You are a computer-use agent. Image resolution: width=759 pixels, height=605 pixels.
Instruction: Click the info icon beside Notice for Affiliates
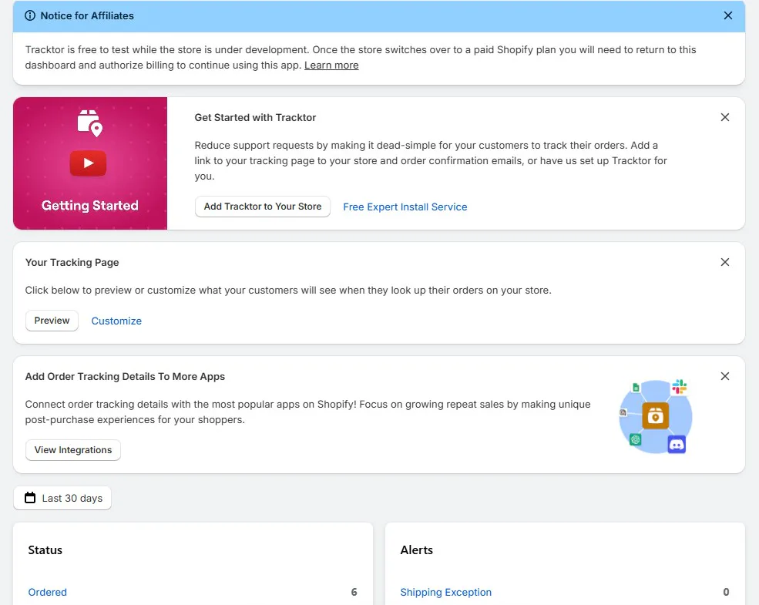point(30,15)
